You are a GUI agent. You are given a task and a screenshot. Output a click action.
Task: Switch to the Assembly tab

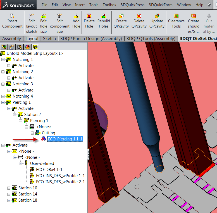11,39
